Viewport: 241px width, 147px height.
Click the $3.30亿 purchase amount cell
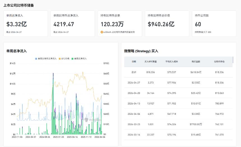pos(196,114)
